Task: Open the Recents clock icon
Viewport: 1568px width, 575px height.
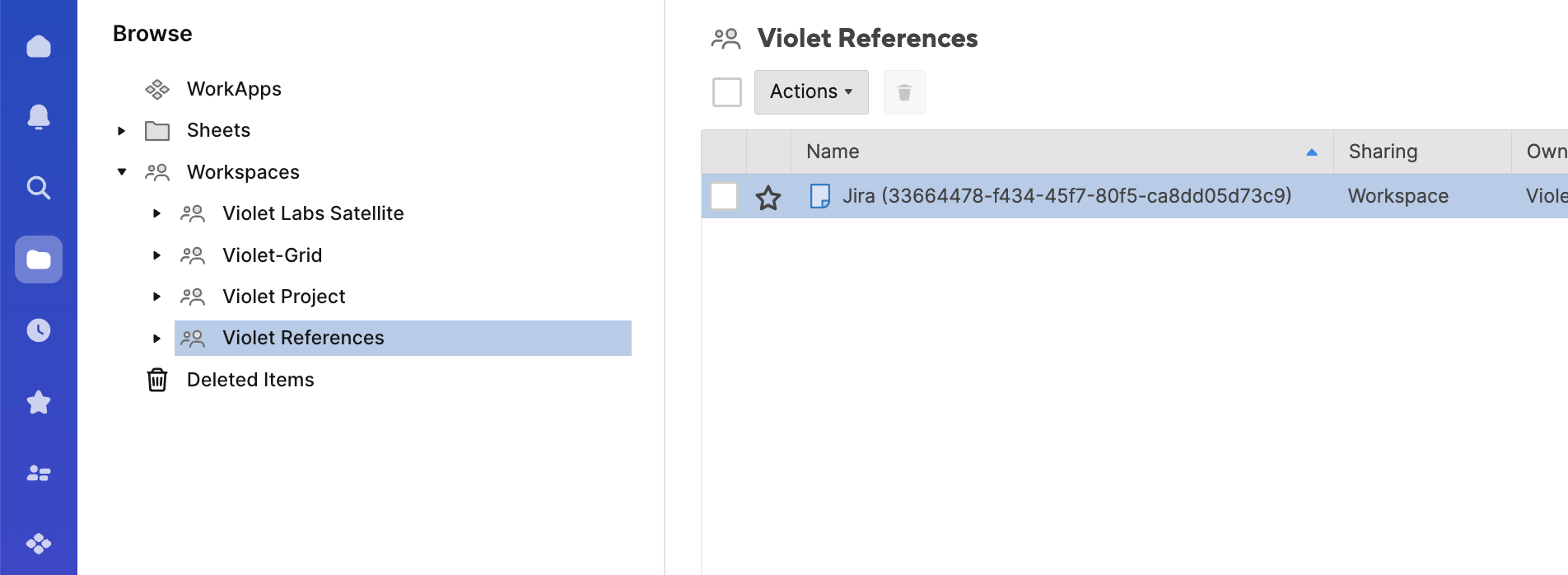Action: 39,330
